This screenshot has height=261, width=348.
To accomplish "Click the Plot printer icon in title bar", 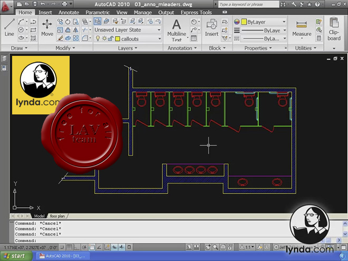I will (x=64, y=4).
